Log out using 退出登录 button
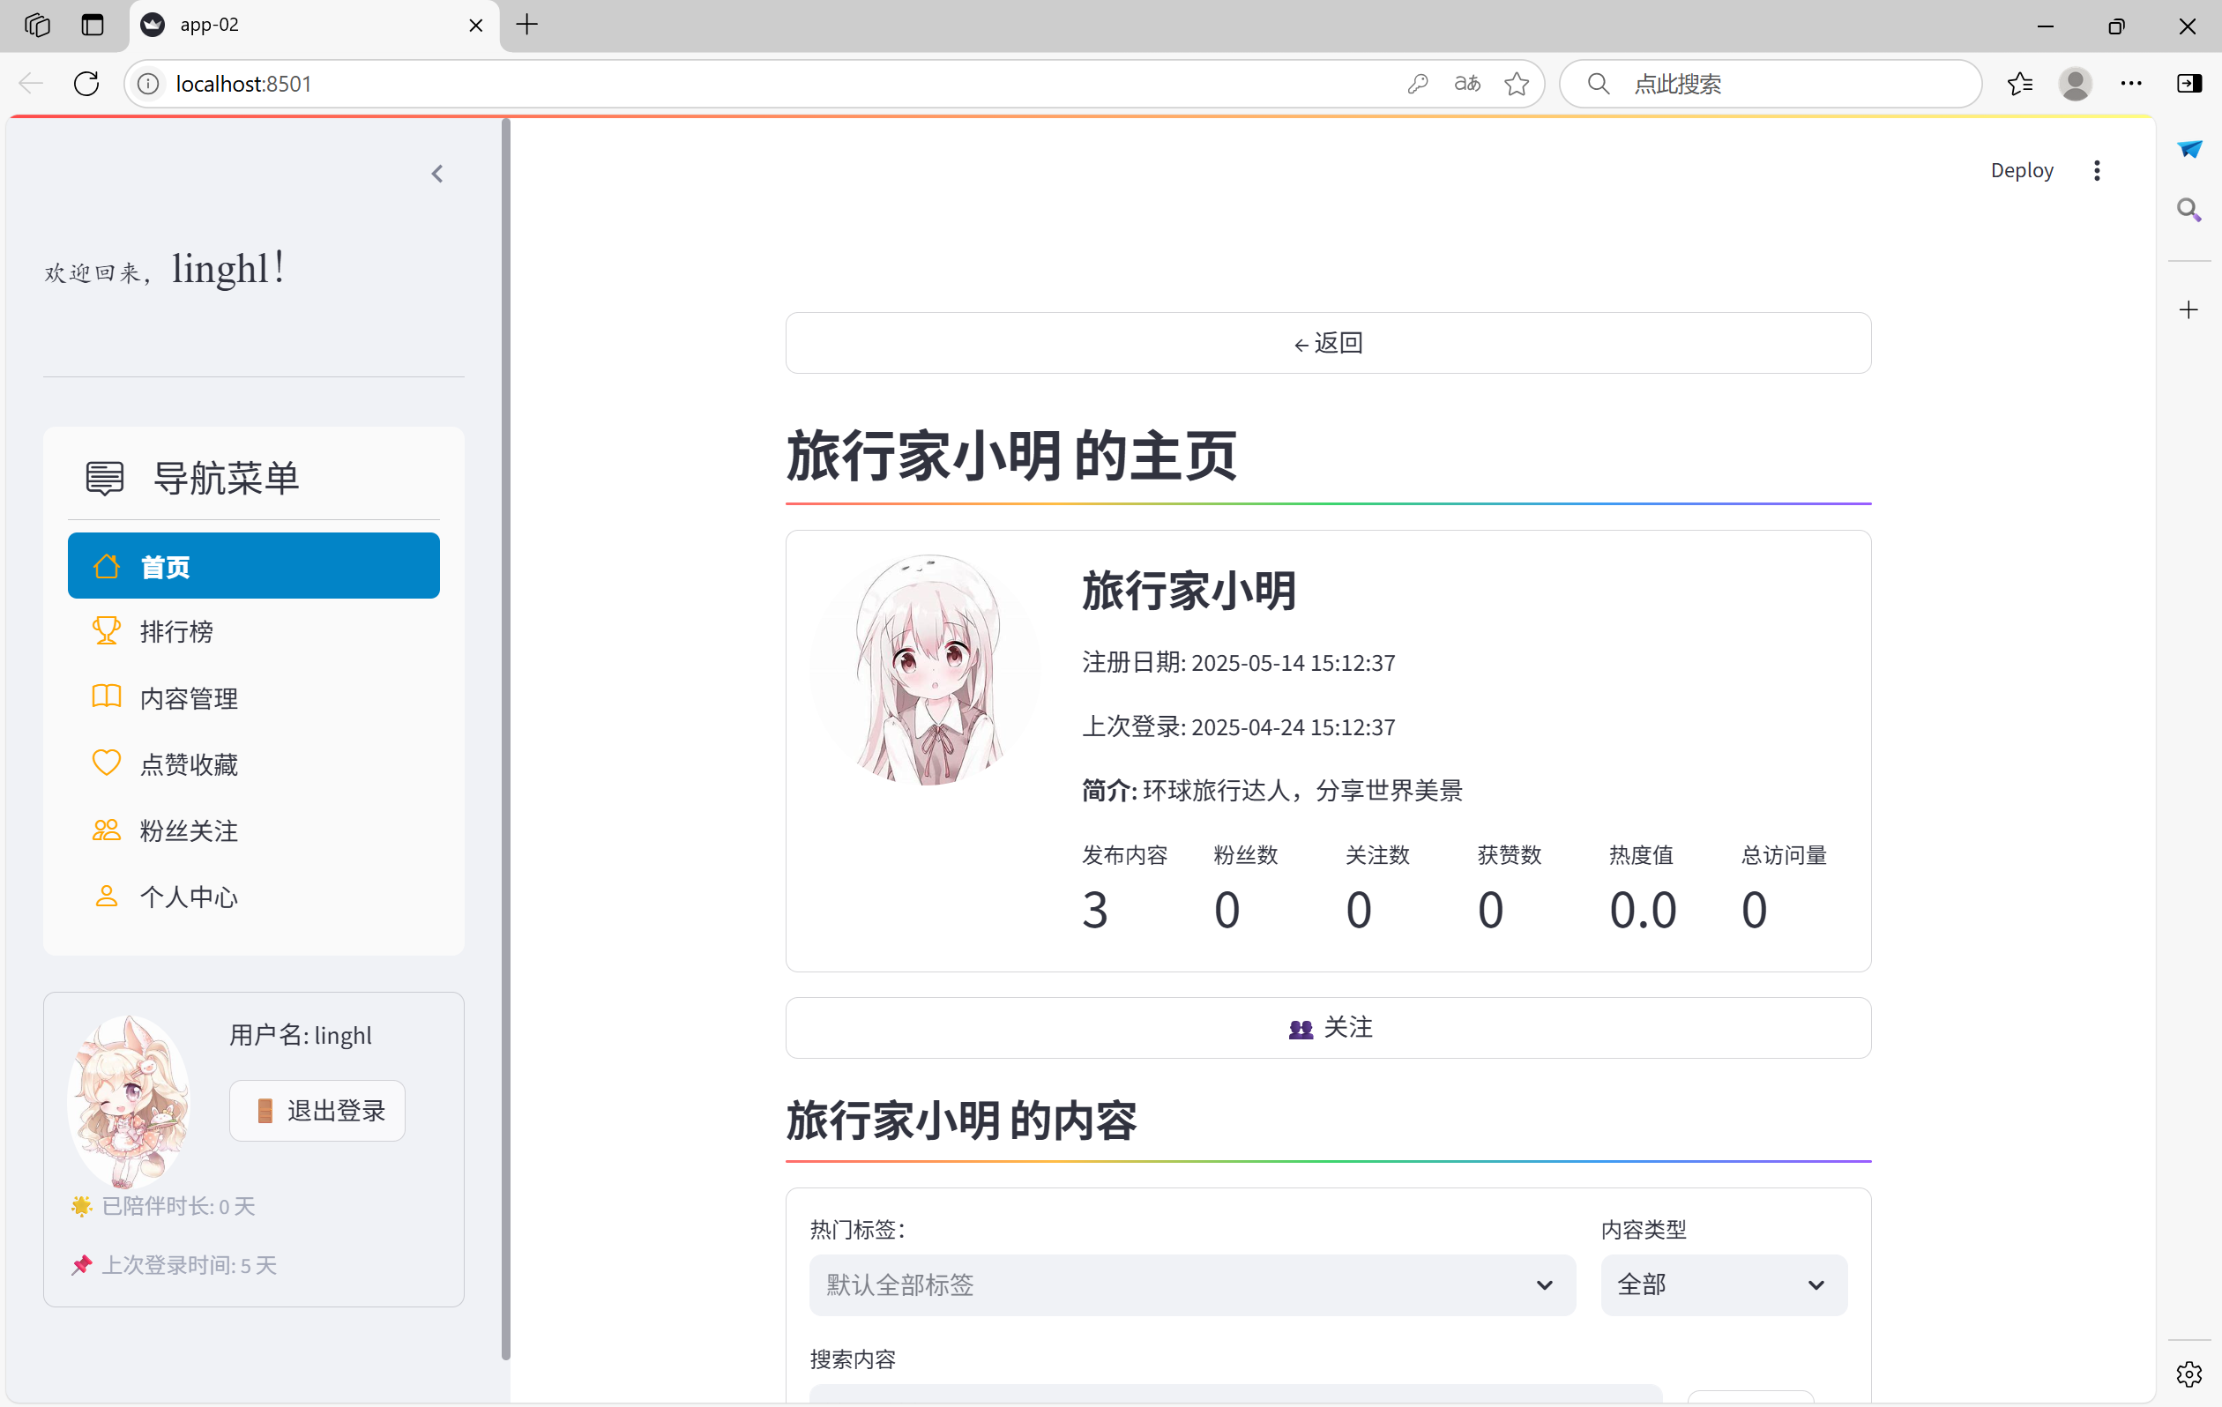 click(x=317, y=1111)
